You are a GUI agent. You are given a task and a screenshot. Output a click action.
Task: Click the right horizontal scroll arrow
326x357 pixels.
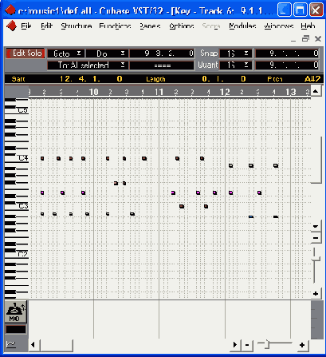(235, 345)
